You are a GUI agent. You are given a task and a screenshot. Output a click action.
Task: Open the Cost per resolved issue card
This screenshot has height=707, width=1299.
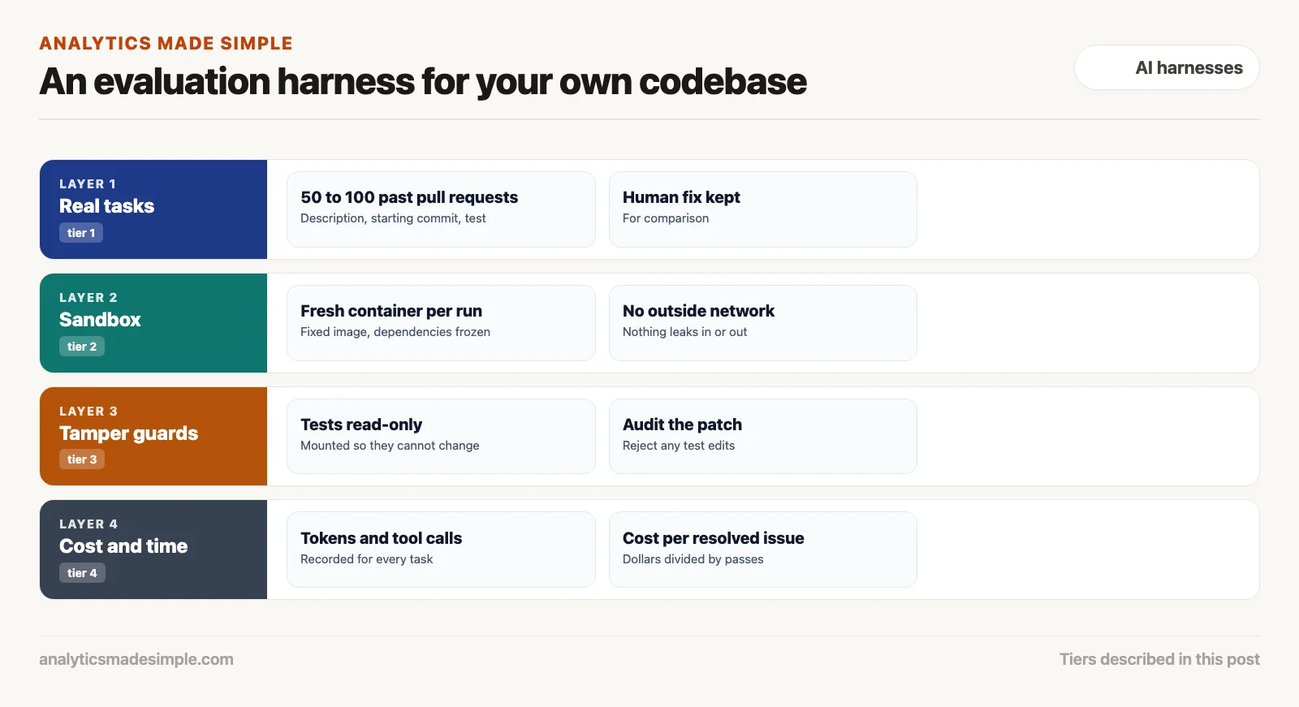coord(763,550)
